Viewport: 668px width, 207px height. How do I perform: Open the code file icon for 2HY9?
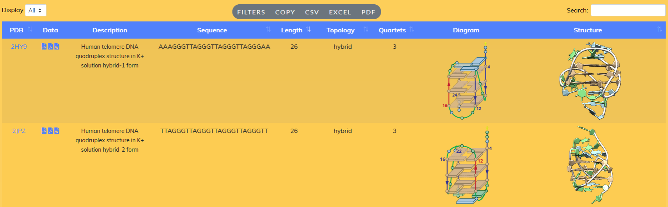pyautogui.click(x=44, y=46)
